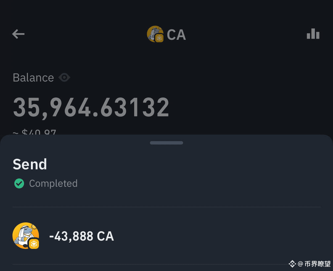Click the Binance logo watermark

[292, 264]
